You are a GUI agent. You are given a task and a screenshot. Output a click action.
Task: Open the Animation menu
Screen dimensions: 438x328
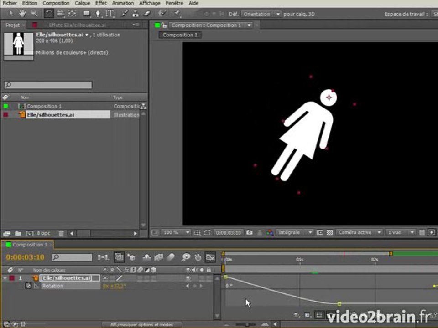tap(123, 3)
